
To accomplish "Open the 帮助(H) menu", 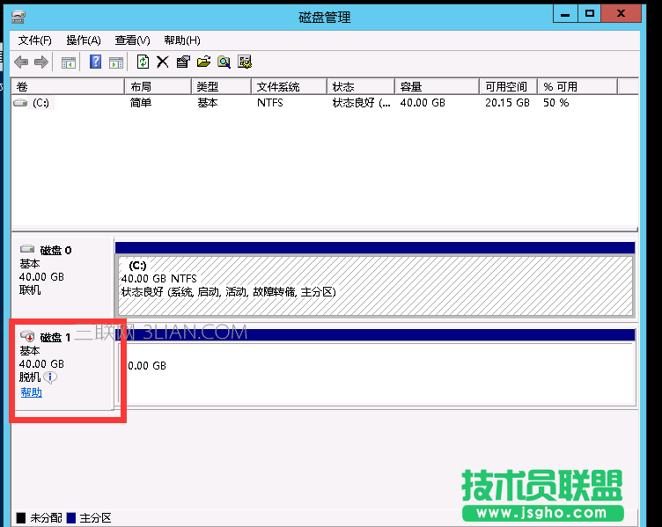I will point(181,40).
